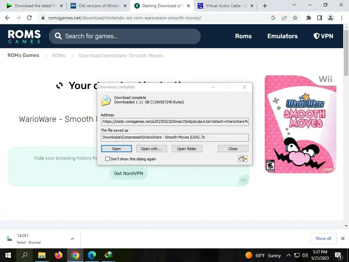The image size is (349, 262).
Task: Bookmark this page with the star icon
Action: (295, 18)
